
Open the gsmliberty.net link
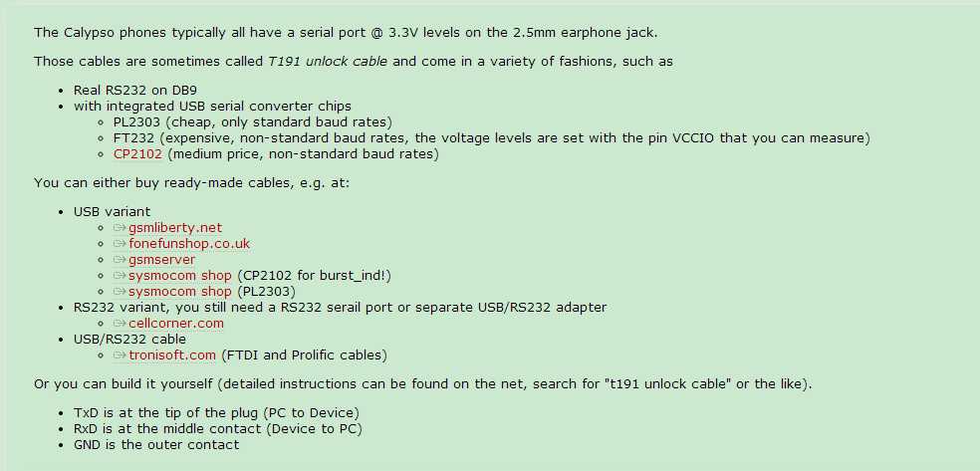pos(175,227)
